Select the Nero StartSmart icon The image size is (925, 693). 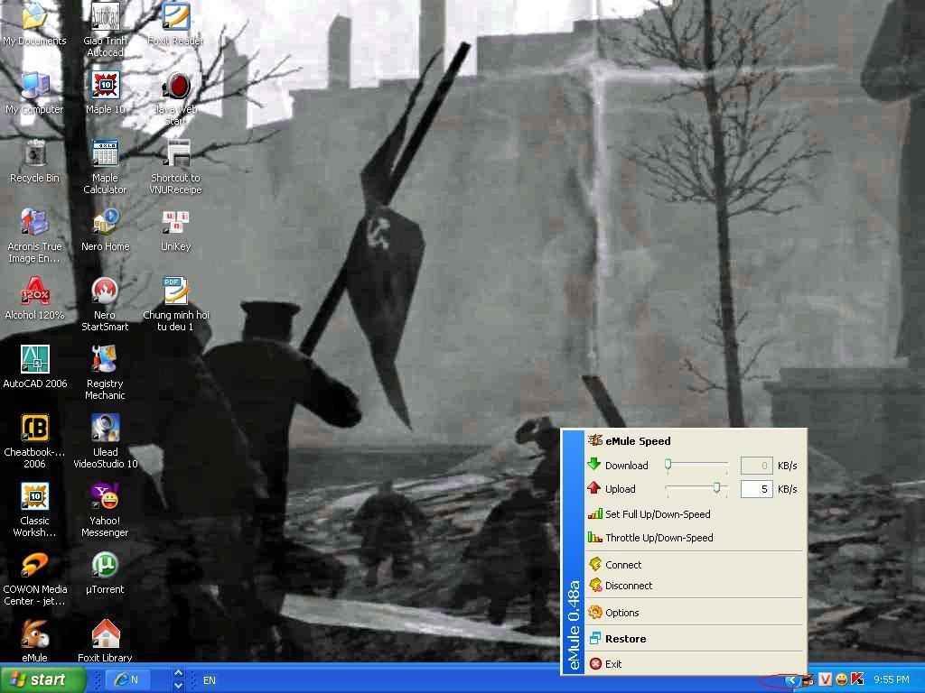(x=105, y=292)
